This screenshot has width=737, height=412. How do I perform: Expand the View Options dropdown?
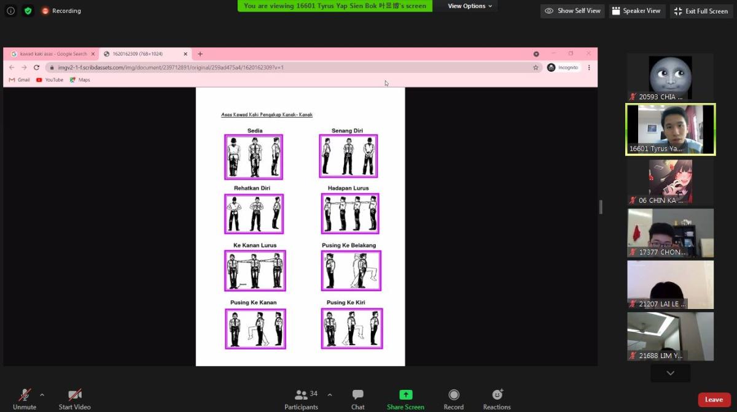[470, 6]
